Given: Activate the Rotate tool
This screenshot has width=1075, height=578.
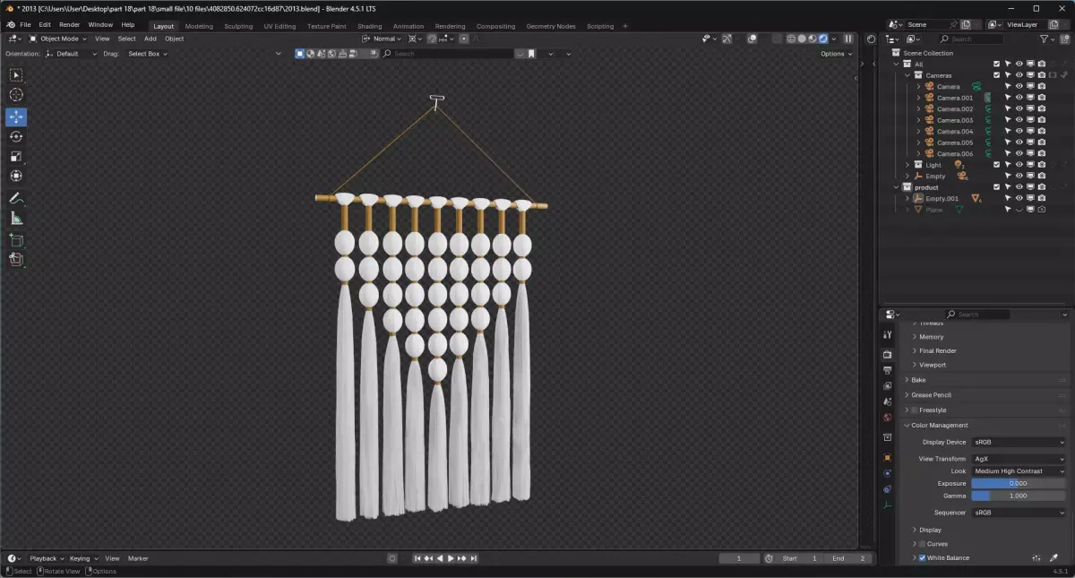Looking at the screenshot, I should [16, 137].
